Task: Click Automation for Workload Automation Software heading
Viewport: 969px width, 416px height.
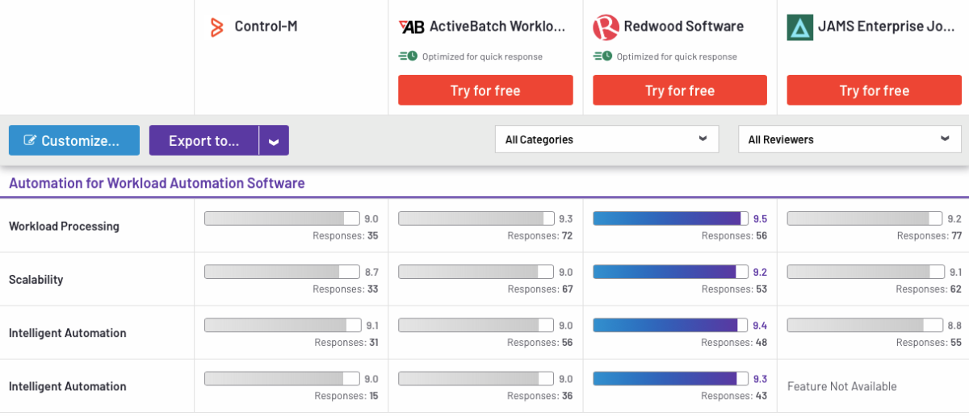Action: pos(157,183)
